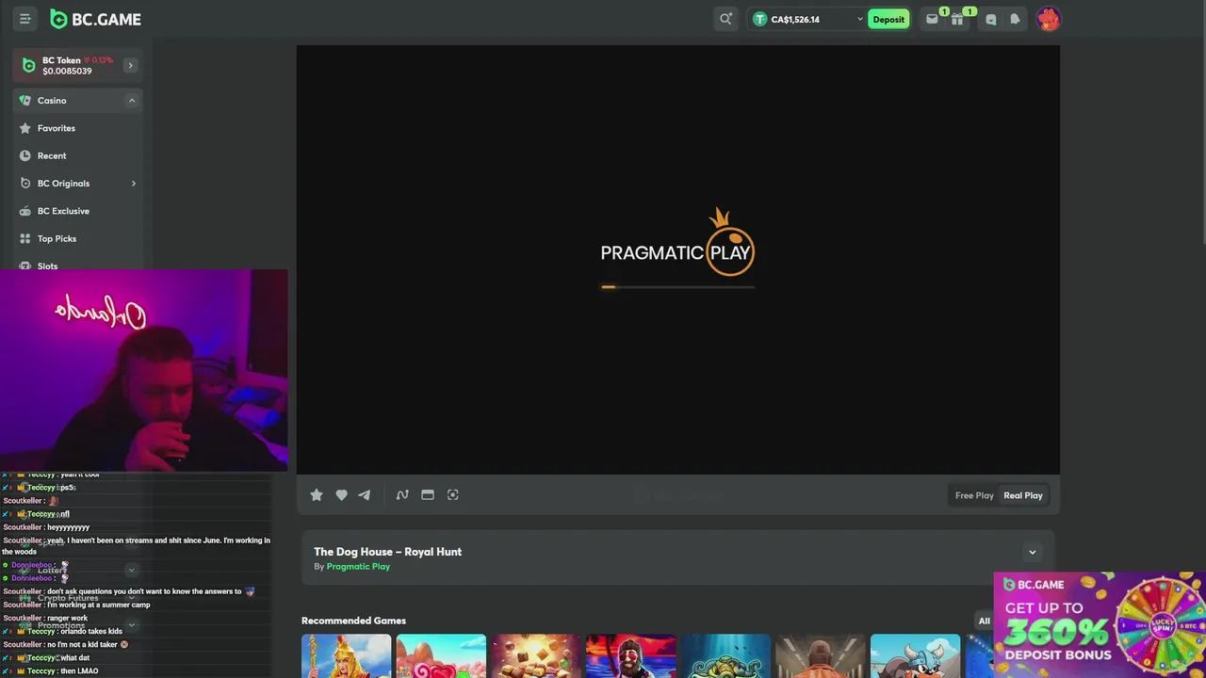Click the Slots sidebar icon
This screenshot has height=678, width=1206.
pos(25,266)
